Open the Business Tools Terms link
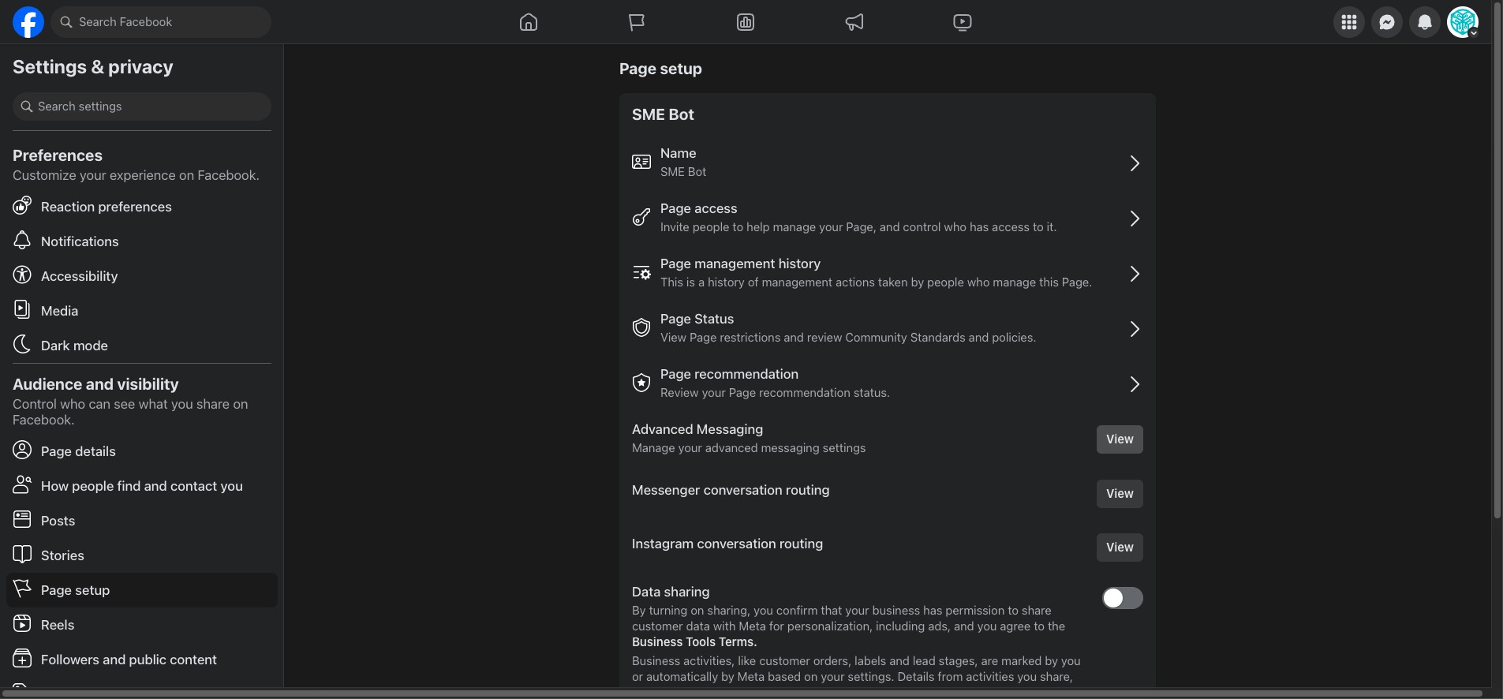The width and height of the screenshot is (1503, 699). 694,642
